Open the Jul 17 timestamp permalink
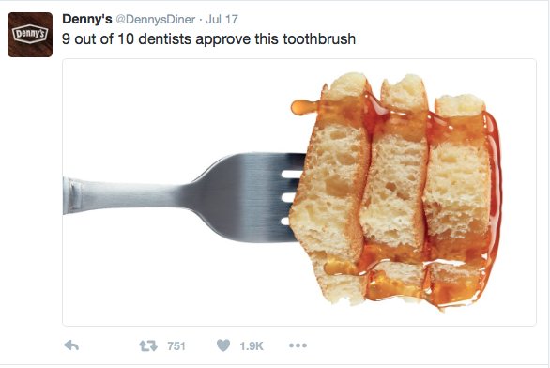 (222, 20)
